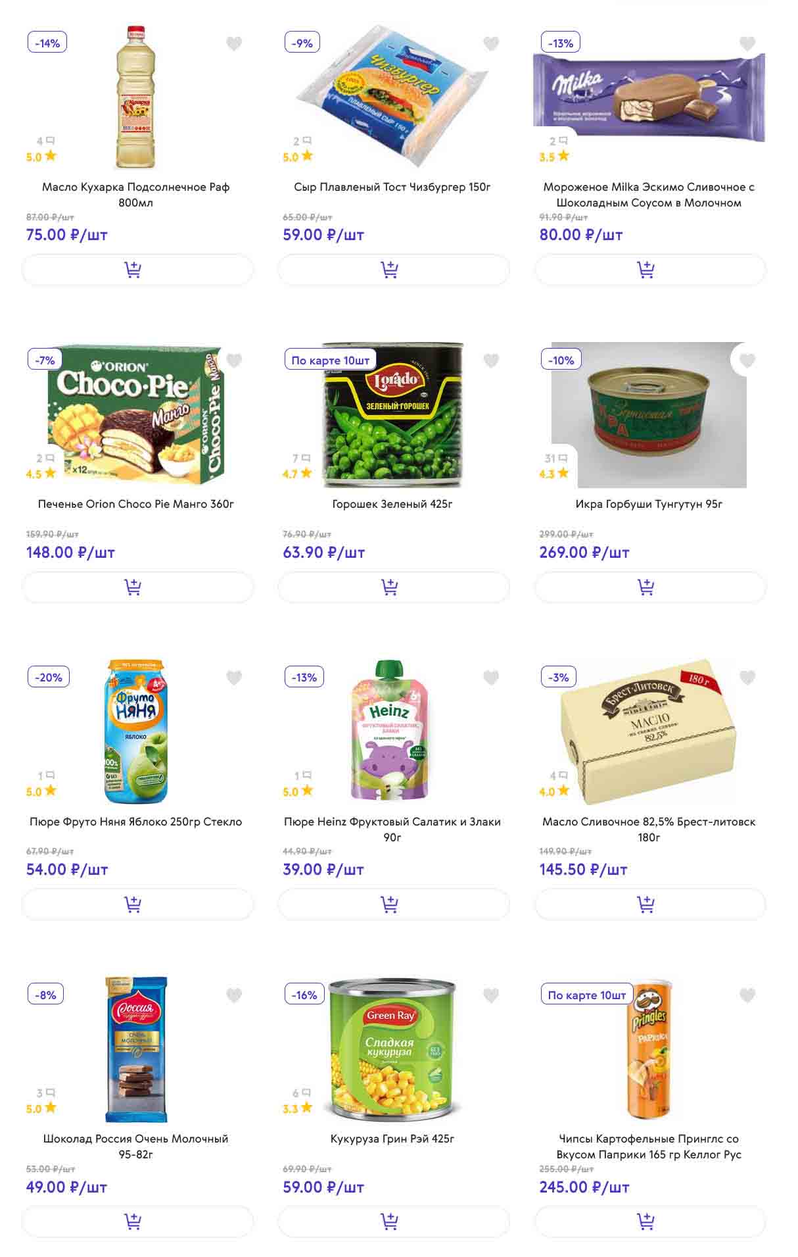The width and height of the screenshot is (798, 1257).
Task: View reviews count for Икра Горбуши
Action: coord(556,458)
